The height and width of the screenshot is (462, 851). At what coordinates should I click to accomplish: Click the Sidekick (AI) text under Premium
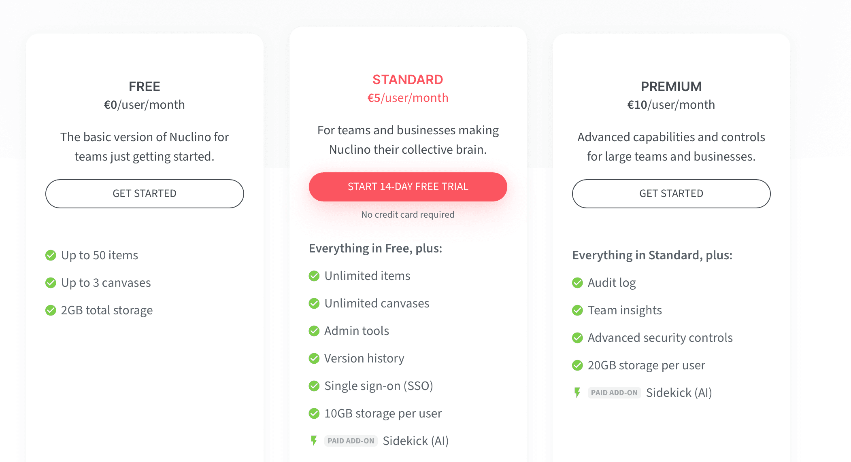pos(679,393)
